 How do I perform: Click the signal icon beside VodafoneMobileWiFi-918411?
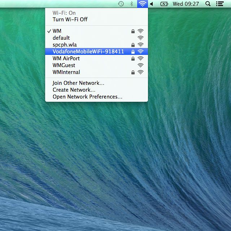pyautogui.click(x=140, y=52)
